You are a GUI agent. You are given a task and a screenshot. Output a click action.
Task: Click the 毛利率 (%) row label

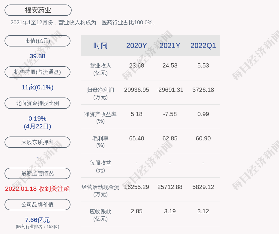(100, 142)
